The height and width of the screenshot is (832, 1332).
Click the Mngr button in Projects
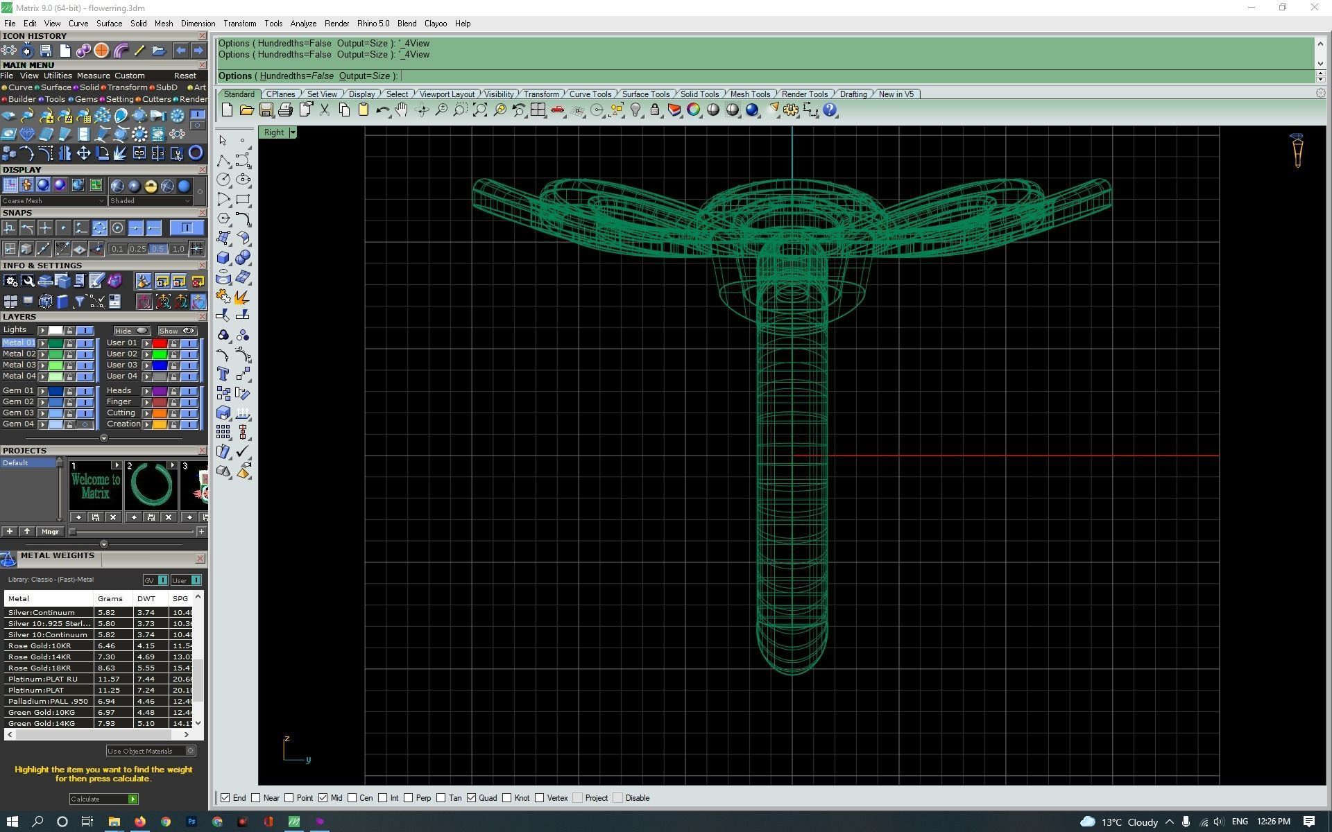coord(50,532)
